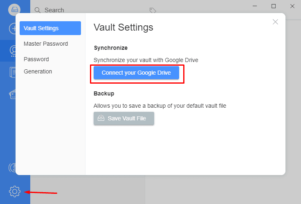This screenshot has width=301, height=204.
Task: Select the Vault Settings tab
Action: [x=50, y=28]
